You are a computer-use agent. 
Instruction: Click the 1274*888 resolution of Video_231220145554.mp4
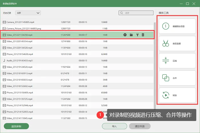pyautogui.click(x=65, y=41)
